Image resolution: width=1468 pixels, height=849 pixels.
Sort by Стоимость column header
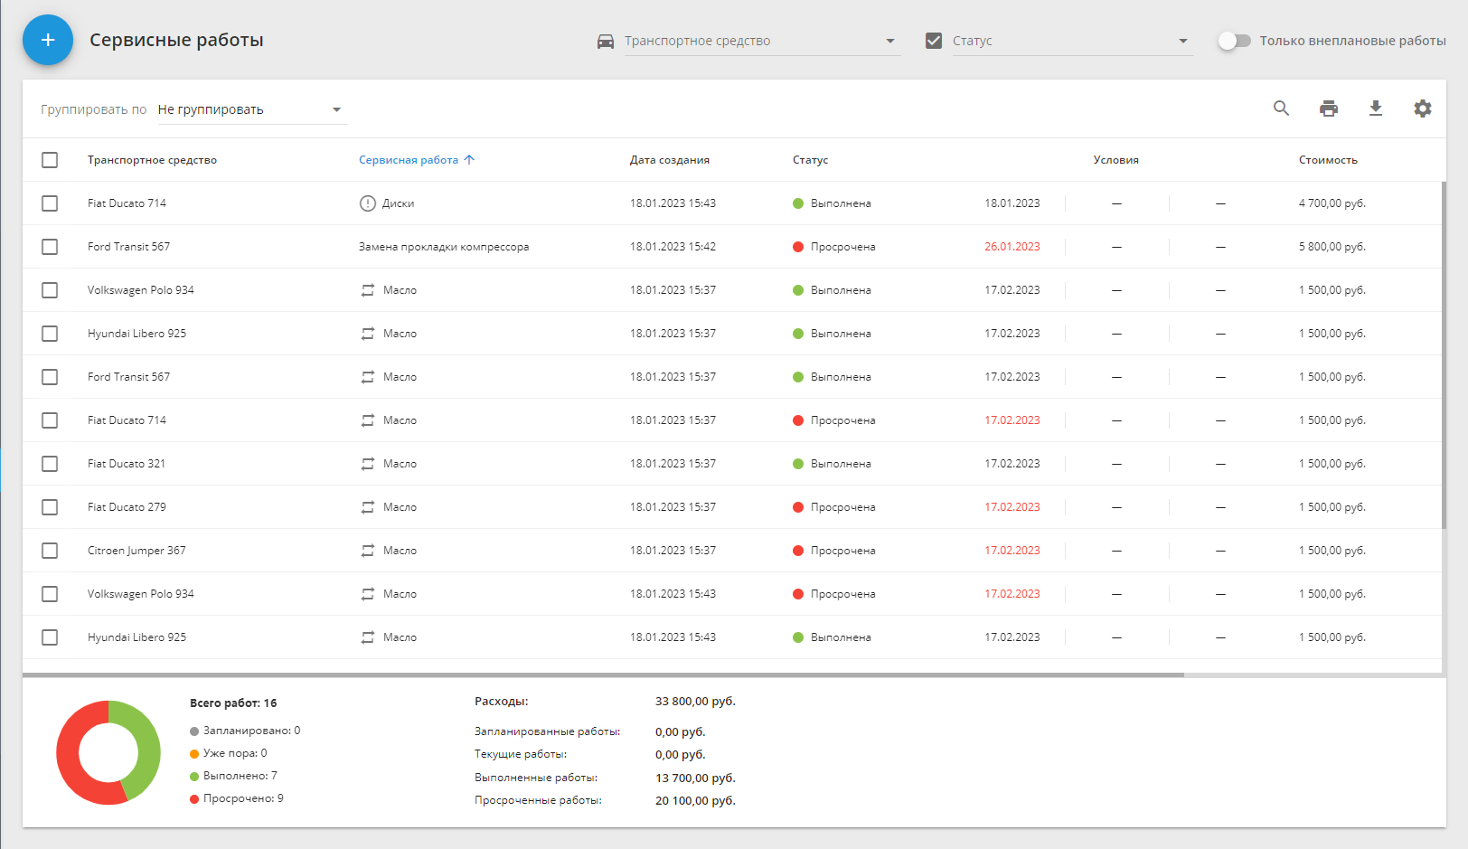pos(1327,160)
